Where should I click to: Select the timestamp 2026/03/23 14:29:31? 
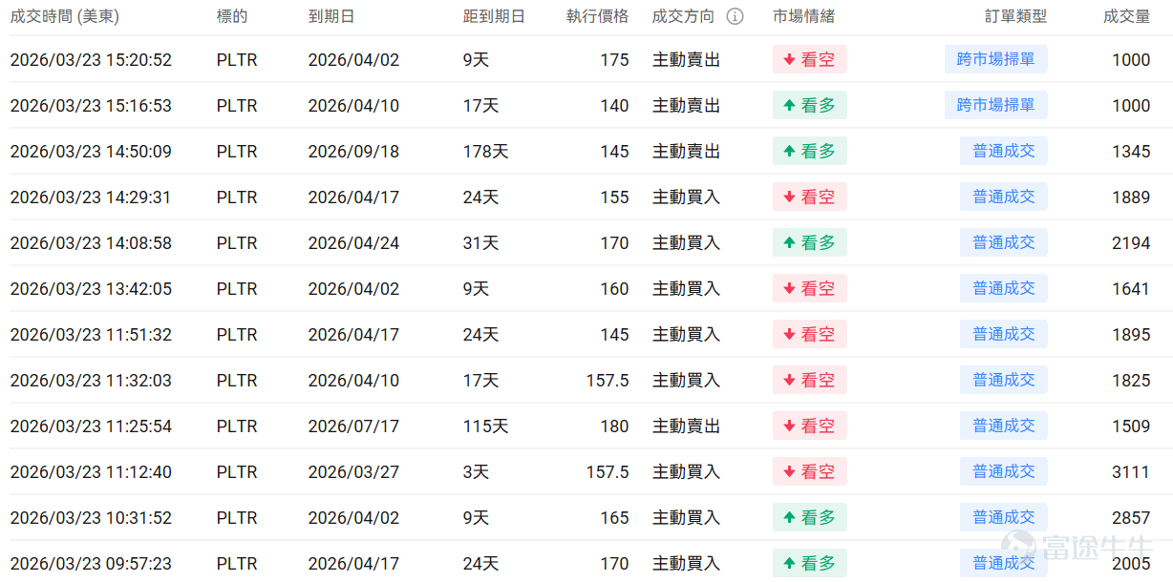click(x=91, y=197)
